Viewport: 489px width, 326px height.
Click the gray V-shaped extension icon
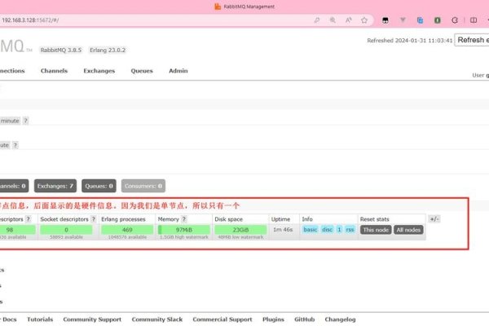click(x=403, y=20)
